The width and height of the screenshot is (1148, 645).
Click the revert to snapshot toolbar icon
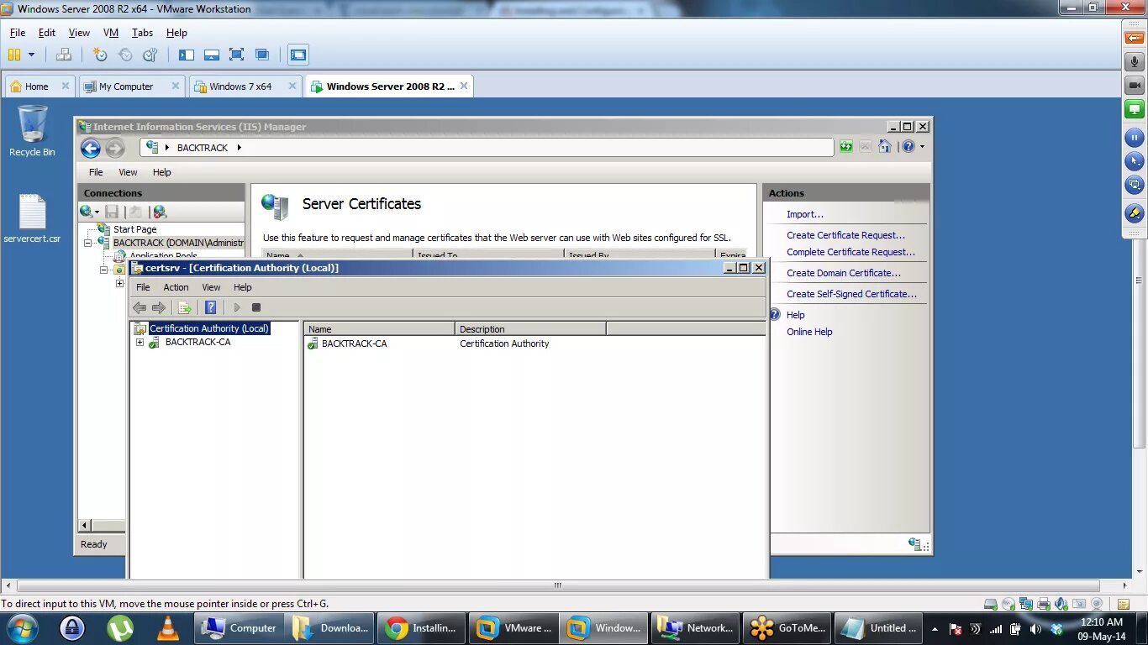coord(125,55)
